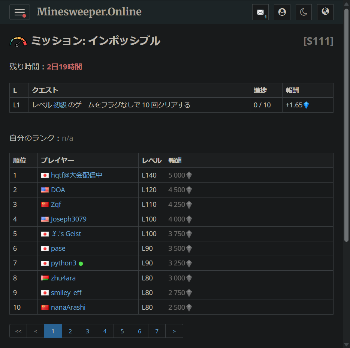Image resolution: width=350 pixels, height=348 pixels.
Task: Select pagination page 5
Action: 122,331
